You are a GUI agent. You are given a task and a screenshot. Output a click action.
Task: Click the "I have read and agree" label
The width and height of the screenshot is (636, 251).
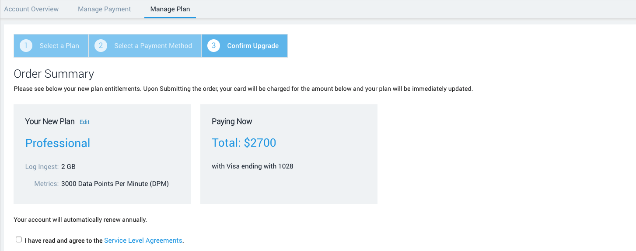point(64,241)
